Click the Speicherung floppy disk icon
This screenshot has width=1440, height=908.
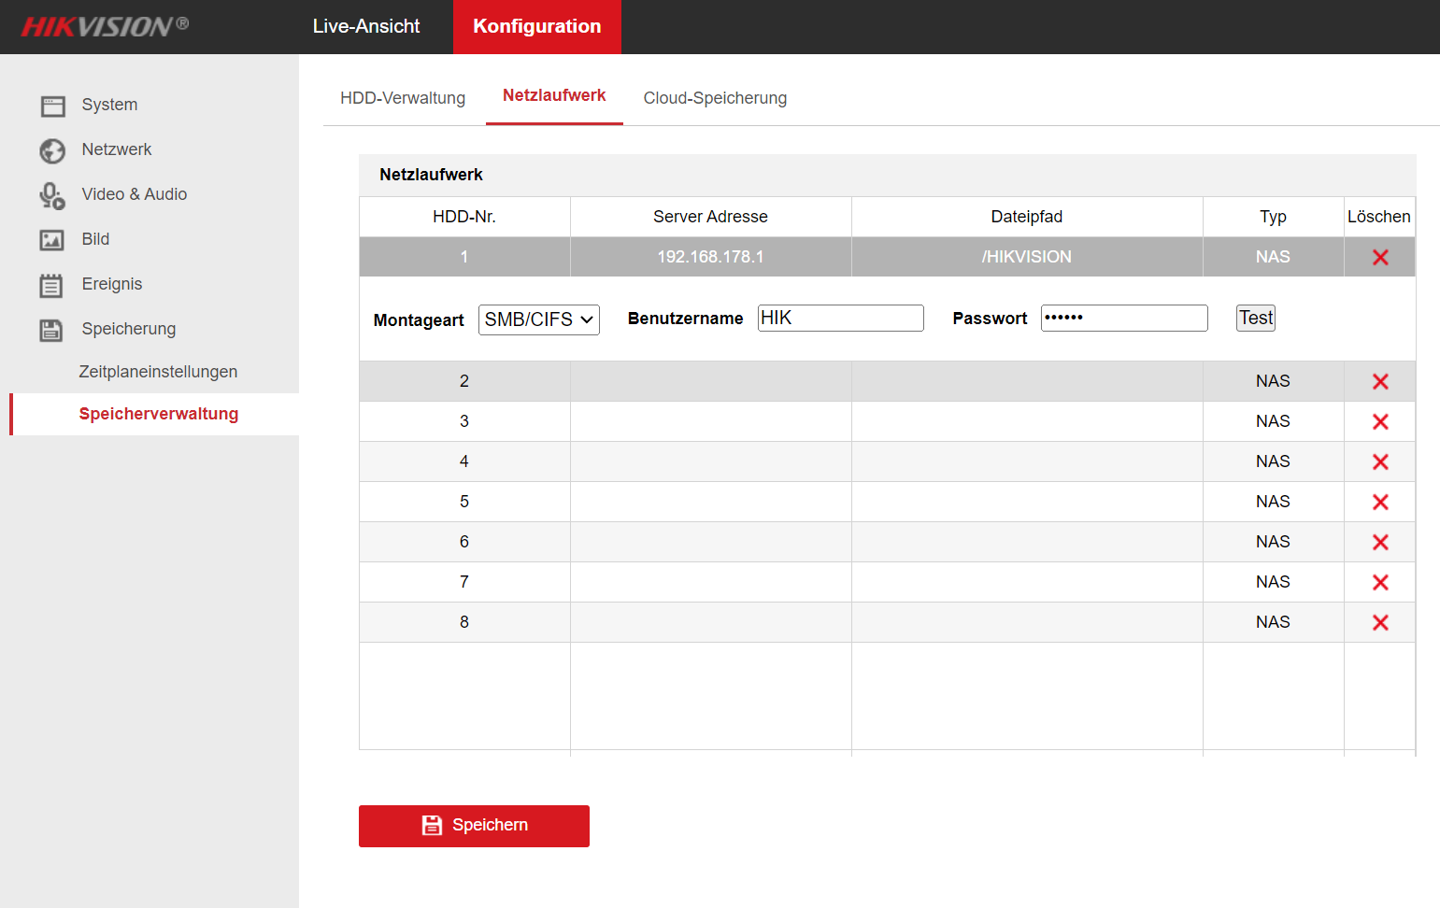pos(52,330)
